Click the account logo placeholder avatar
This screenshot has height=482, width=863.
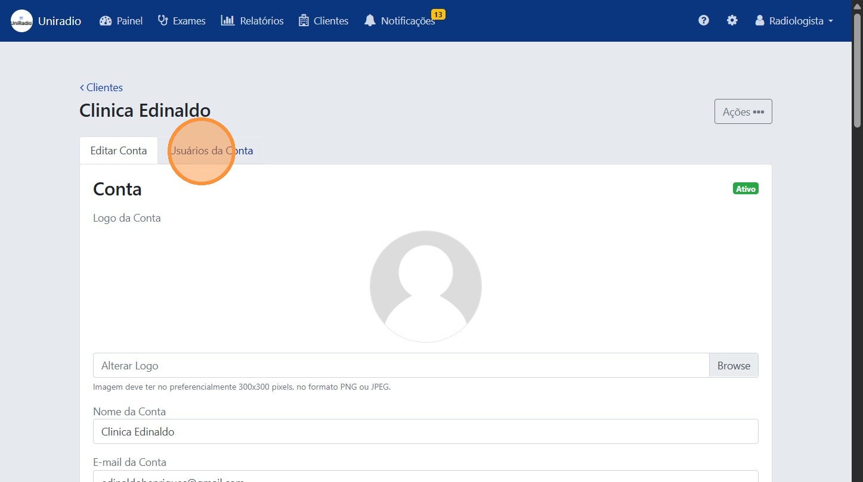[425, 287]
